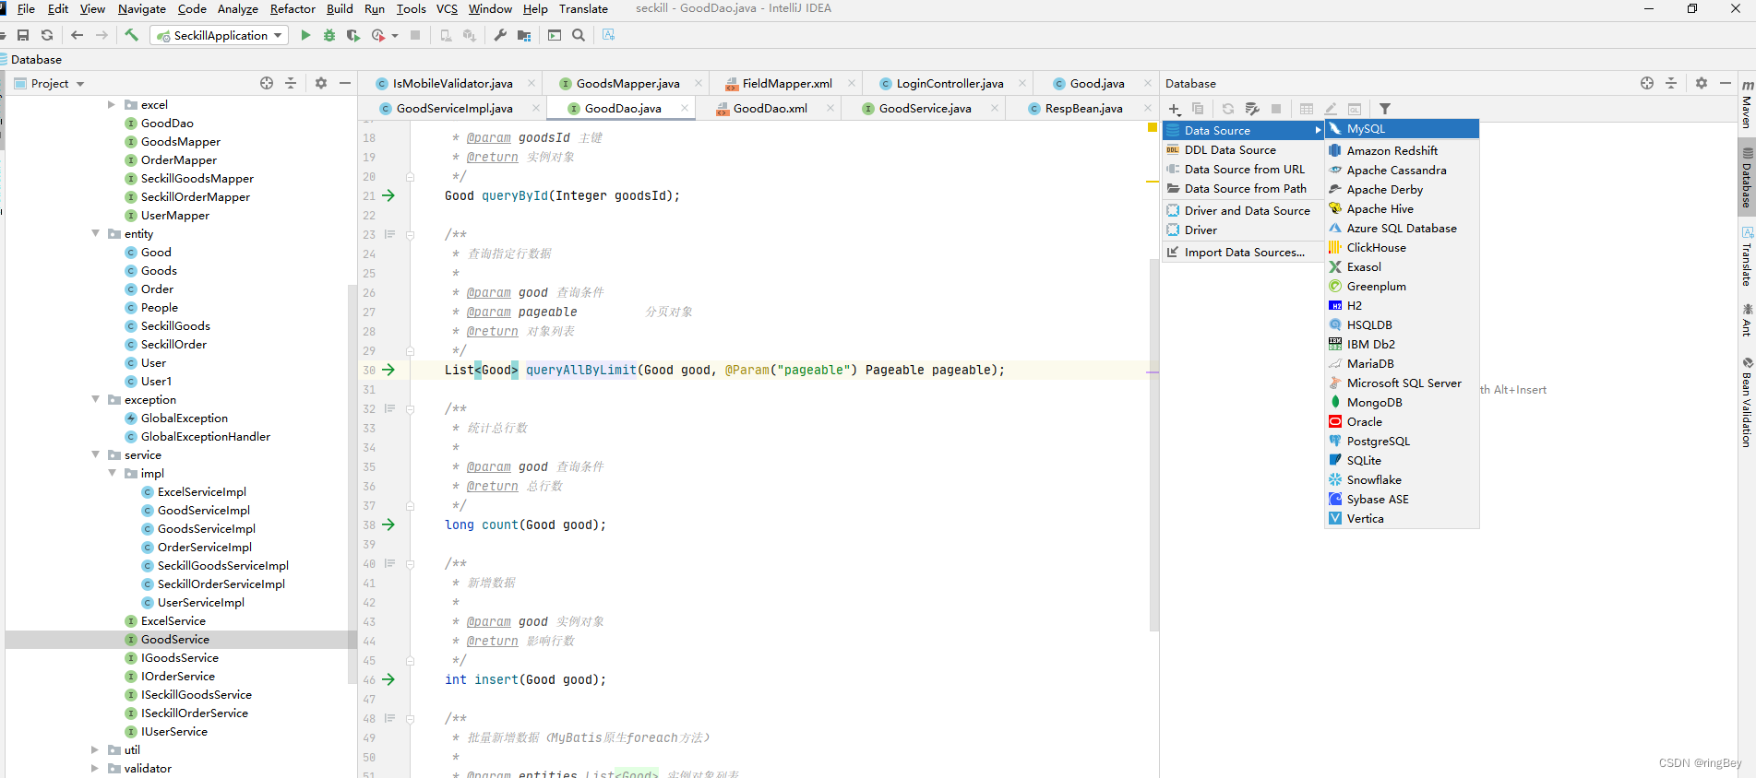Viewport: 1756px width, 778px height.
Task: Select Driver and Data Source entry
Action: 1243,210
